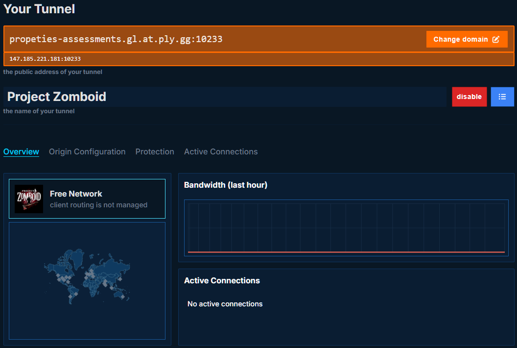517x348 pixels.
Task: Switch to Origin Configuration tab
Action: click(87, 151)
